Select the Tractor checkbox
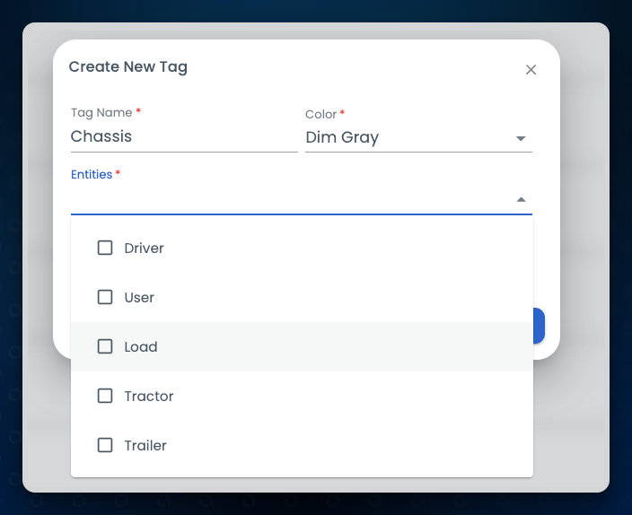Screen dimensions: 632x515 (x=105, y=396)
